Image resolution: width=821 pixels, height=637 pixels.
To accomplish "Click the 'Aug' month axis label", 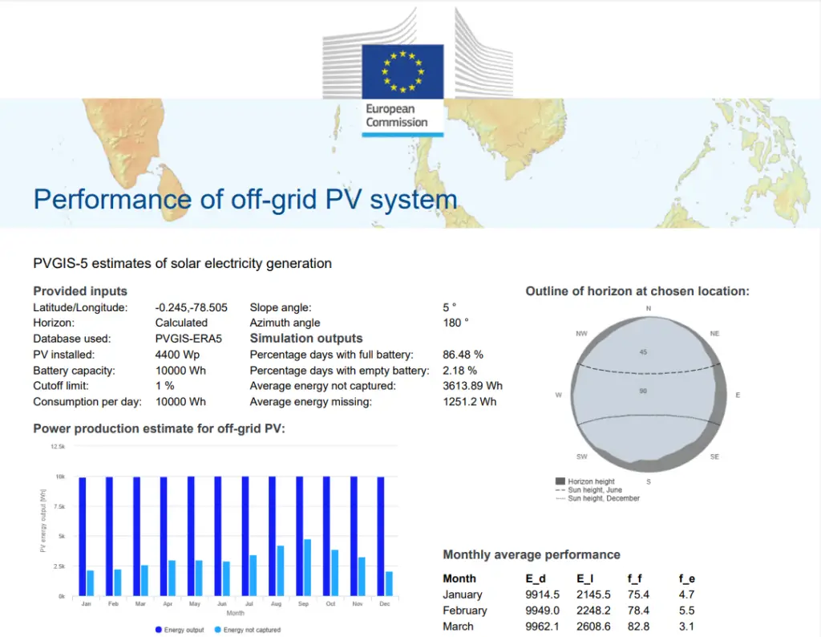I will pos(276,603).
